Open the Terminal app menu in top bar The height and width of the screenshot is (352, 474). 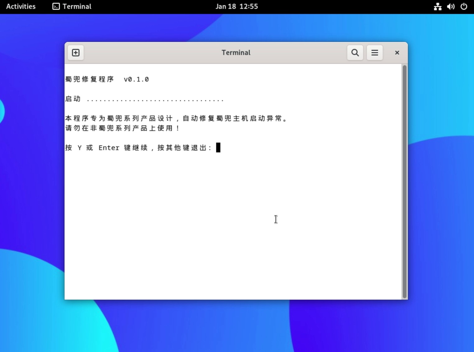tap(72, 7)
